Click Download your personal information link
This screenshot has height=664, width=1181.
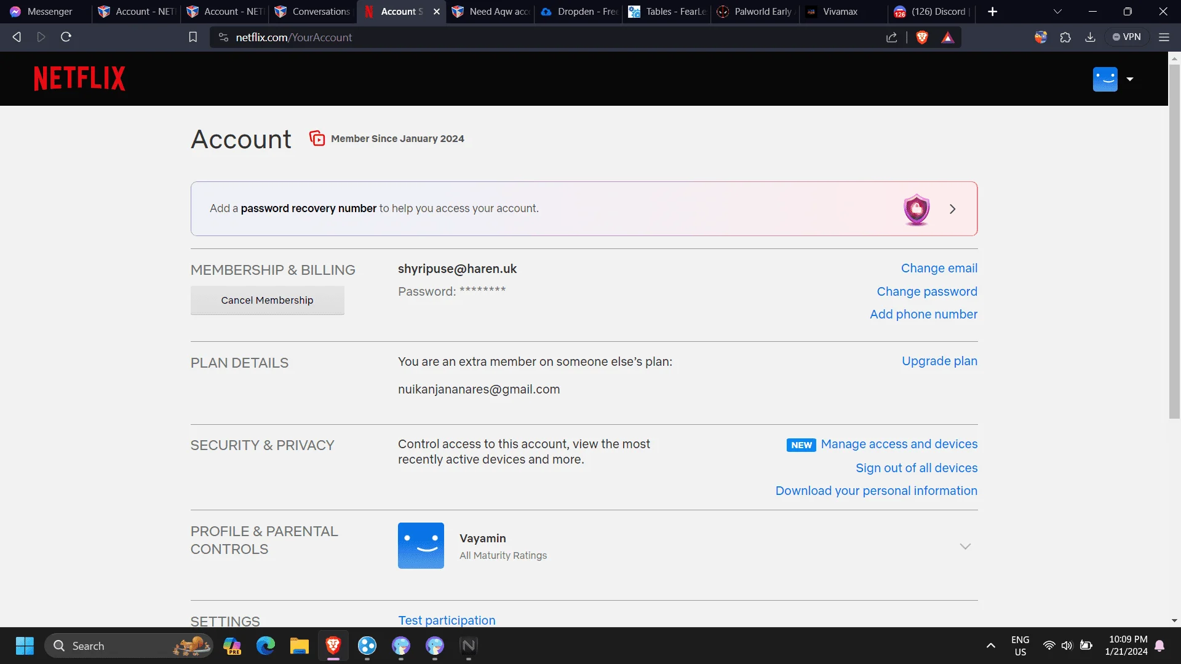pos(876,491)
